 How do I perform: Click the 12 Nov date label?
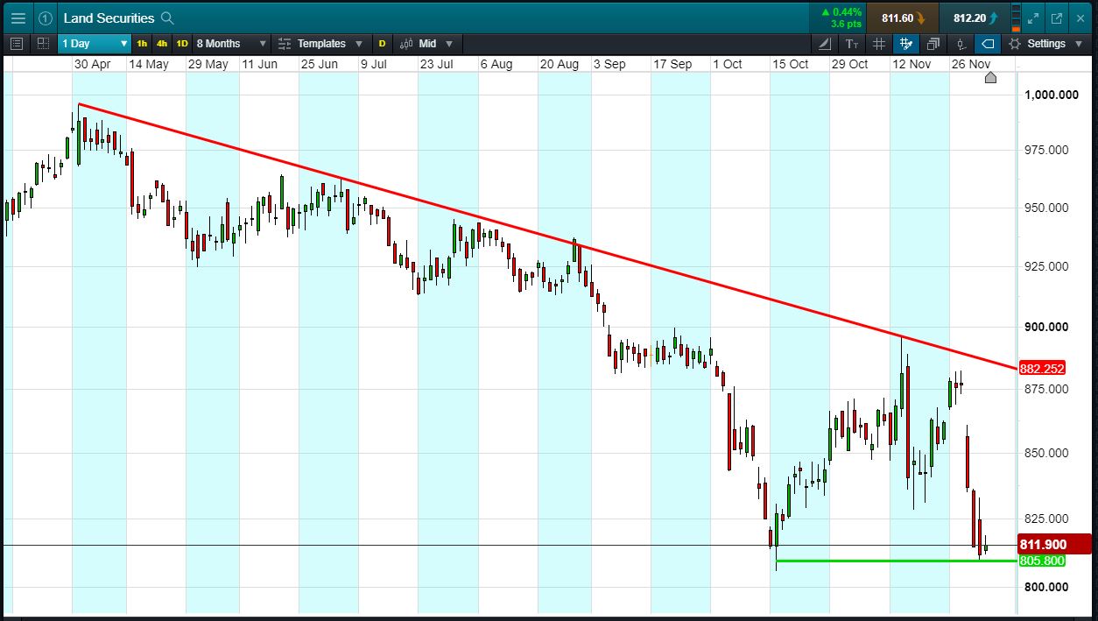tap(911, 65)
